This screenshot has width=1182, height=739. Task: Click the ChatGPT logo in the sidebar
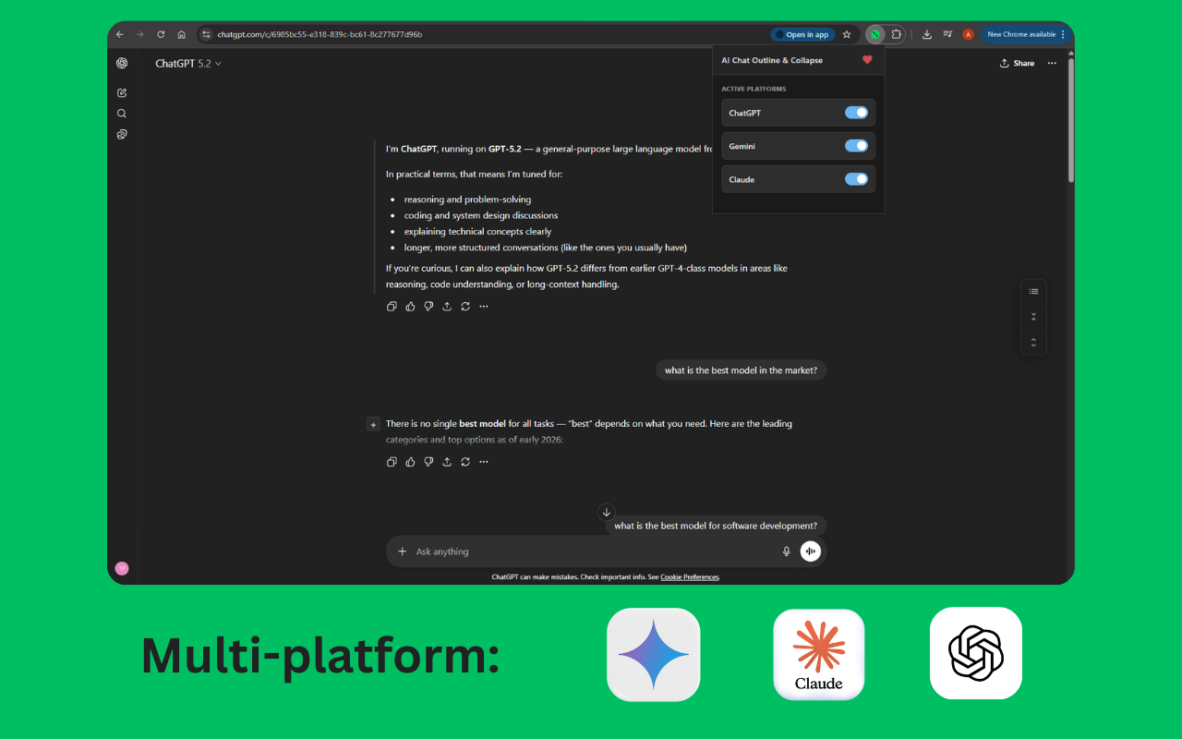tap(122, 63)
